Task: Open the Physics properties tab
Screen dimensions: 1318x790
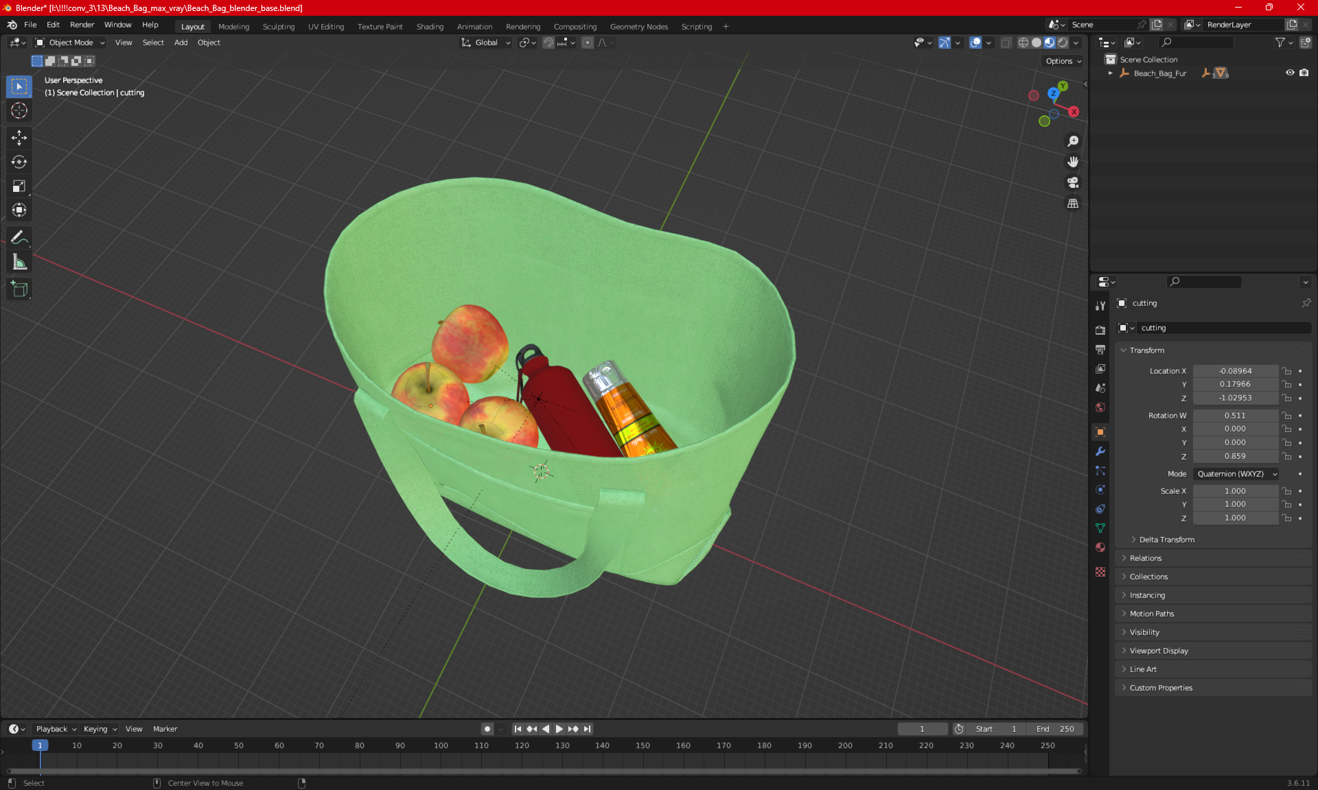Action: (1100, 490)
